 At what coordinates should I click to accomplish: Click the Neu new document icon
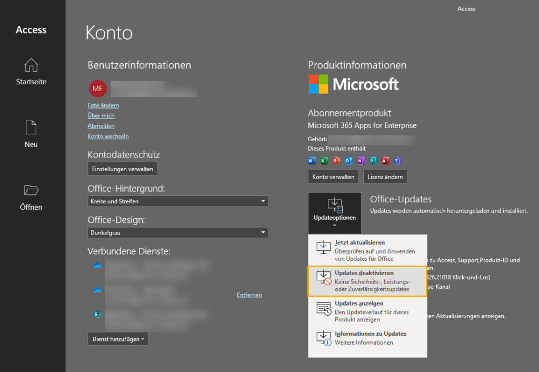coord(31,128)
